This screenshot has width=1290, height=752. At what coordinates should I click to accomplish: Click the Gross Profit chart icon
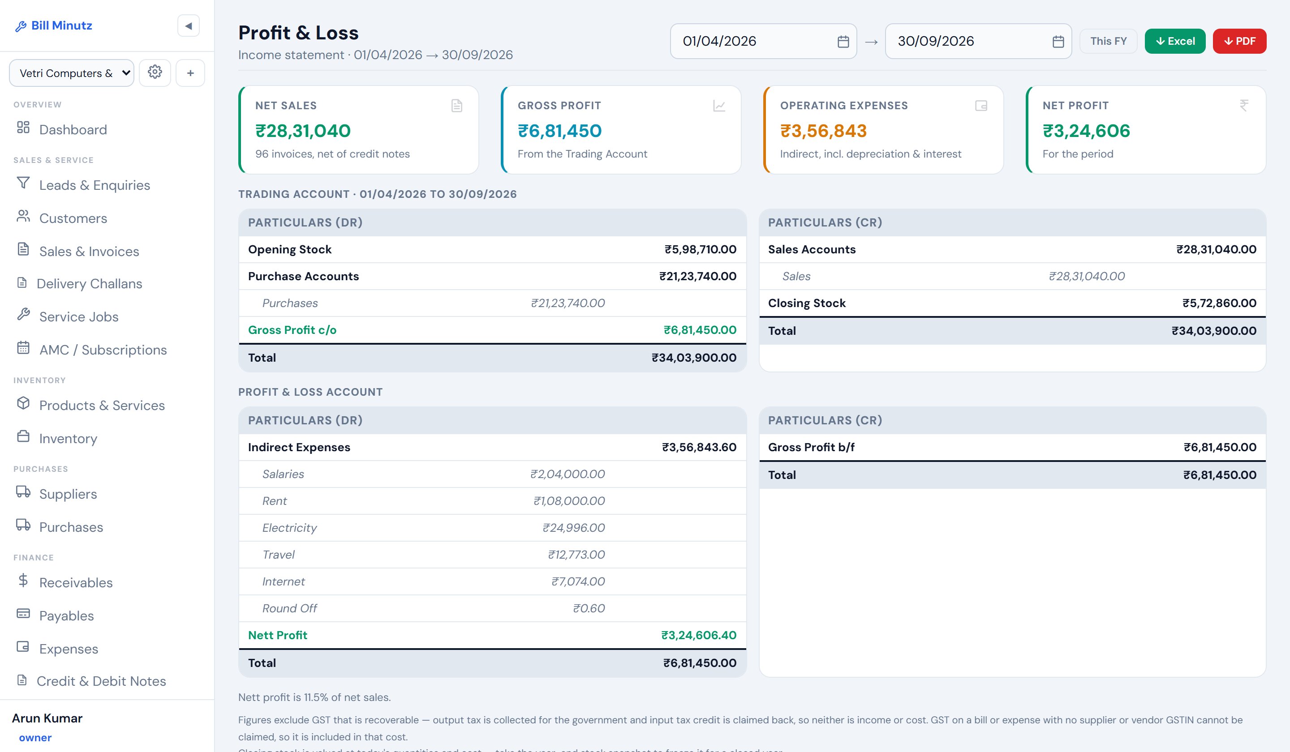pyautogui.click(x=719, y=106)
